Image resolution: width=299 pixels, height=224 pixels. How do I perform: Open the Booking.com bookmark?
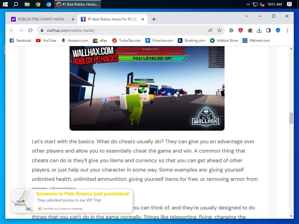[191, 41]
